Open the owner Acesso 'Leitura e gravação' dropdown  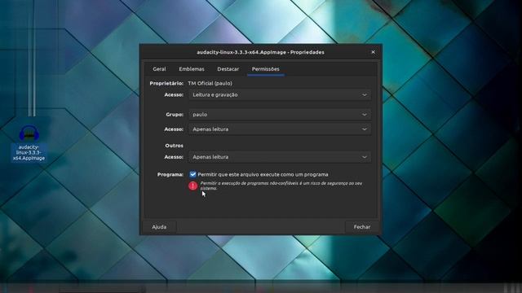pyautogui.click(x=280, y=94)
